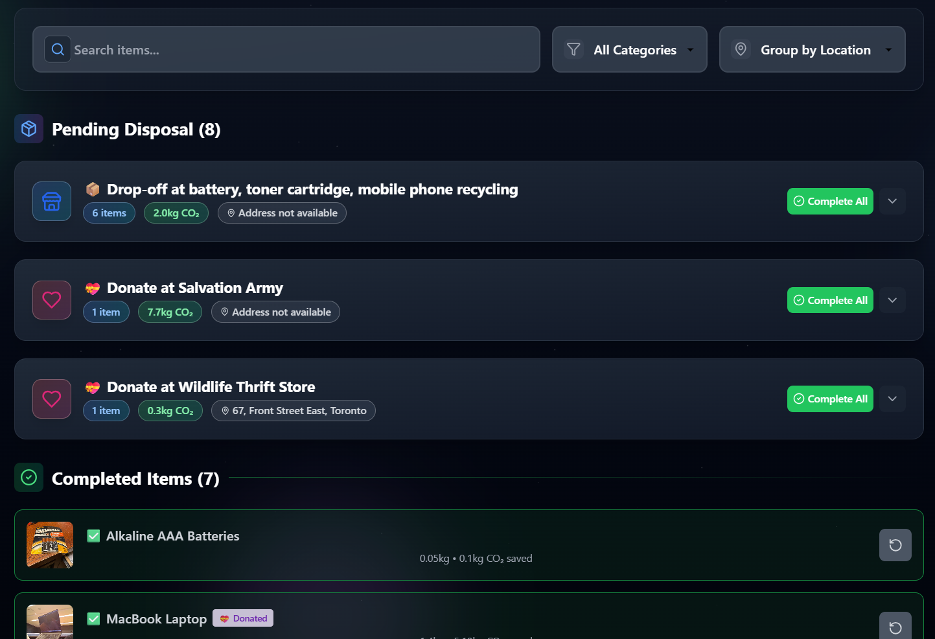The image size is (935, 639).
Task: Click the location pin icon beside Group by Location
Action: click(741, 49)
